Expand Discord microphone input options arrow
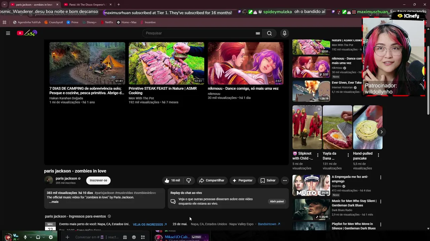Screen dimensions: 430x241 coord(31,237)
